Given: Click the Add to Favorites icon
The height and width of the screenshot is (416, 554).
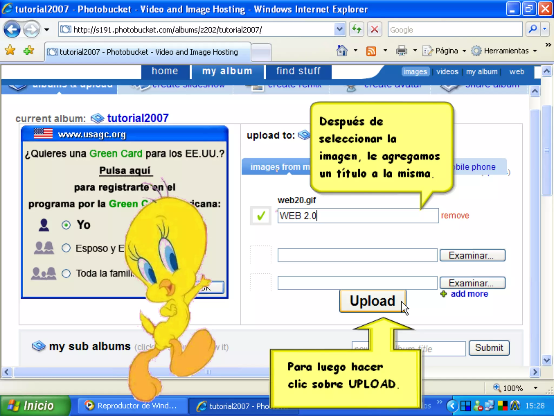Looking at the screenshot, I should [x=29, y=50].
